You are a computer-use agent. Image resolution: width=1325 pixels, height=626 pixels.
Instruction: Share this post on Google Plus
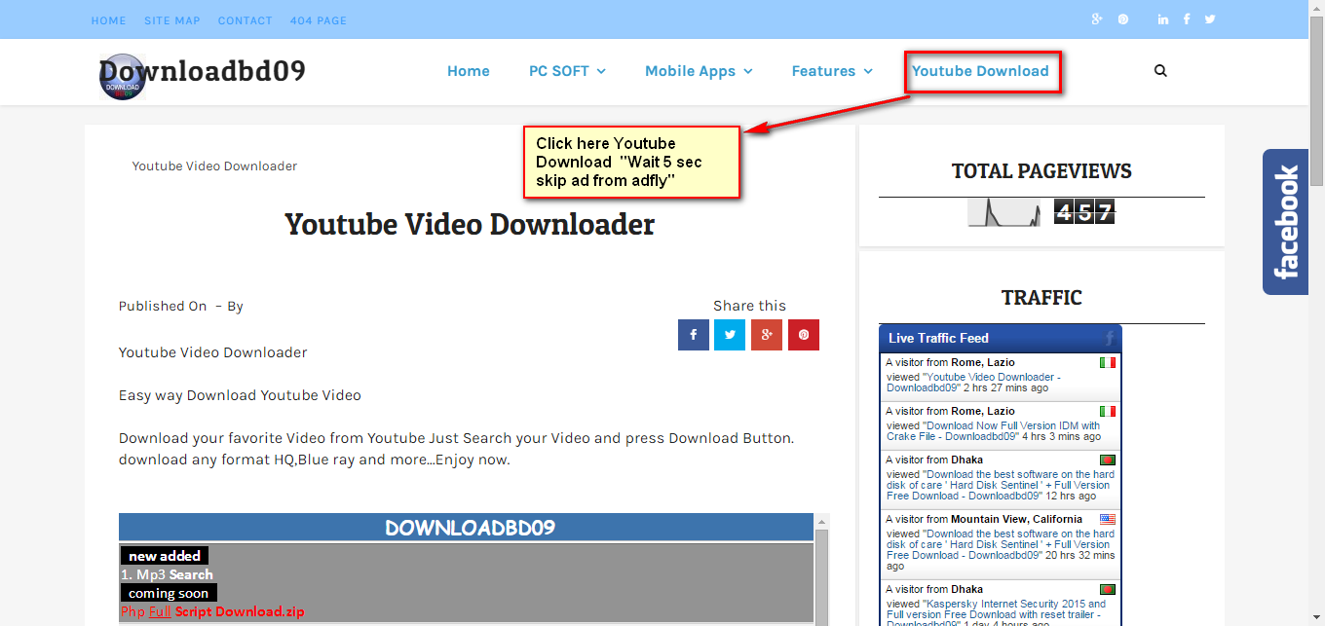(x=767, y=335)
